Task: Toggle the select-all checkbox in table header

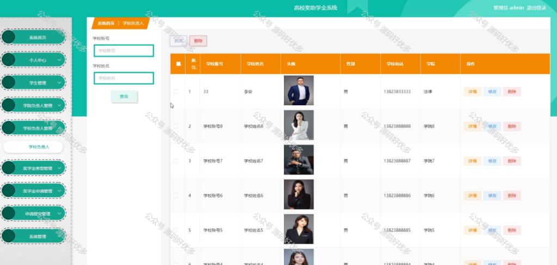Action: (178, 64)
